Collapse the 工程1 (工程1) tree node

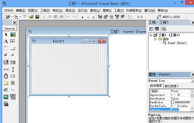(151, 35)
